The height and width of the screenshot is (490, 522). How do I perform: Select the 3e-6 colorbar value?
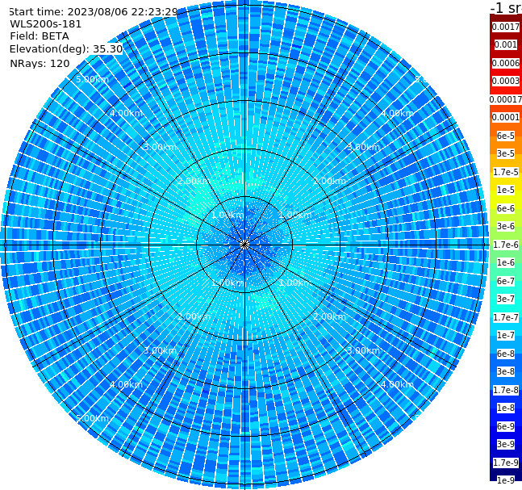(506, 226)
